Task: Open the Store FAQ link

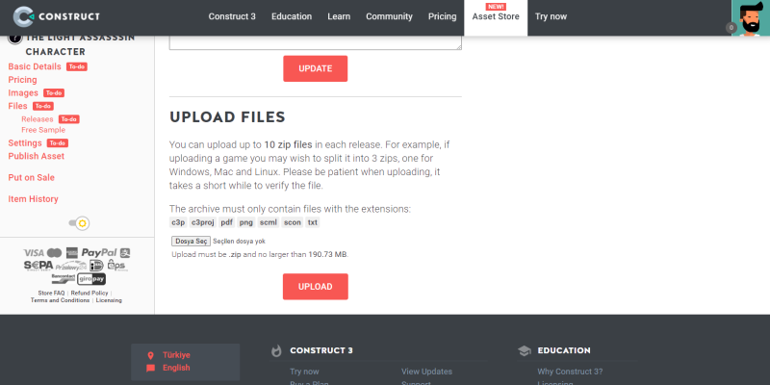Action: 52,294
